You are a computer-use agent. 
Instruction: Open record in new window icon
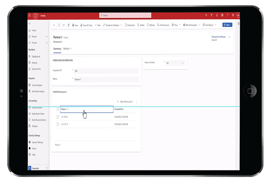pos(64,25)
